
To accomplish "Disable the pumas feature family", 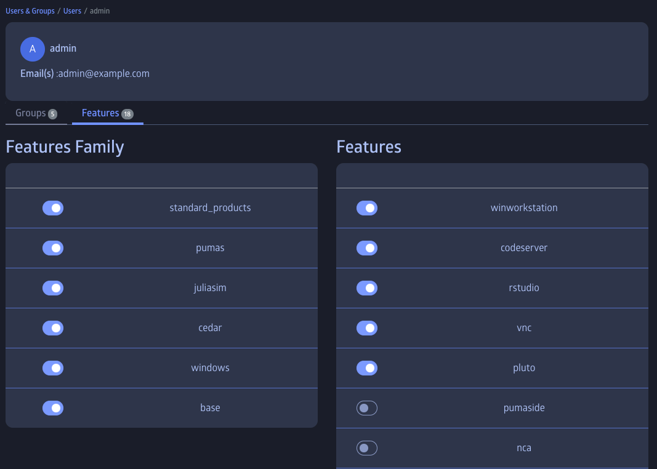I will tap(53, 248).
